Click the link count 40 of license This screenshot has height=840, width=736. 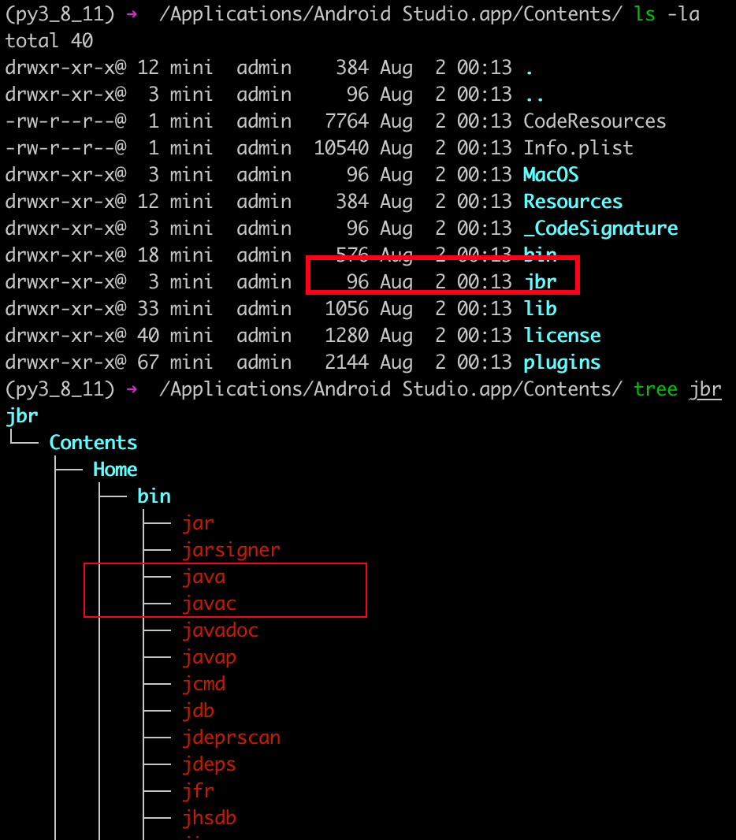pos(148,336)
